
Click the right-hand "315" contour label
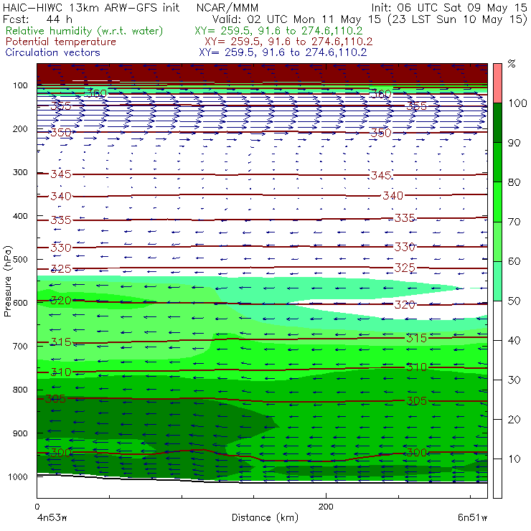(x=416, y=338)
